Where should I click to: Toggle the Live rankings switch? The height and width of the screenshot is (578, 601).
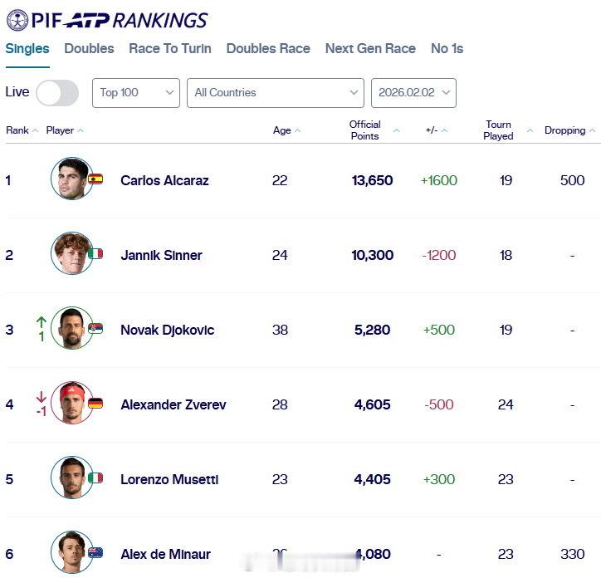(x=57, y=92)
